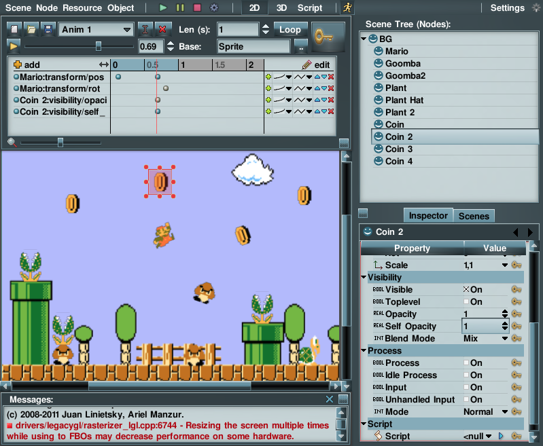Click the magnifier zoom icon under the timeline
This screenshot has height=446, width=543.
[x=12, y=142]
